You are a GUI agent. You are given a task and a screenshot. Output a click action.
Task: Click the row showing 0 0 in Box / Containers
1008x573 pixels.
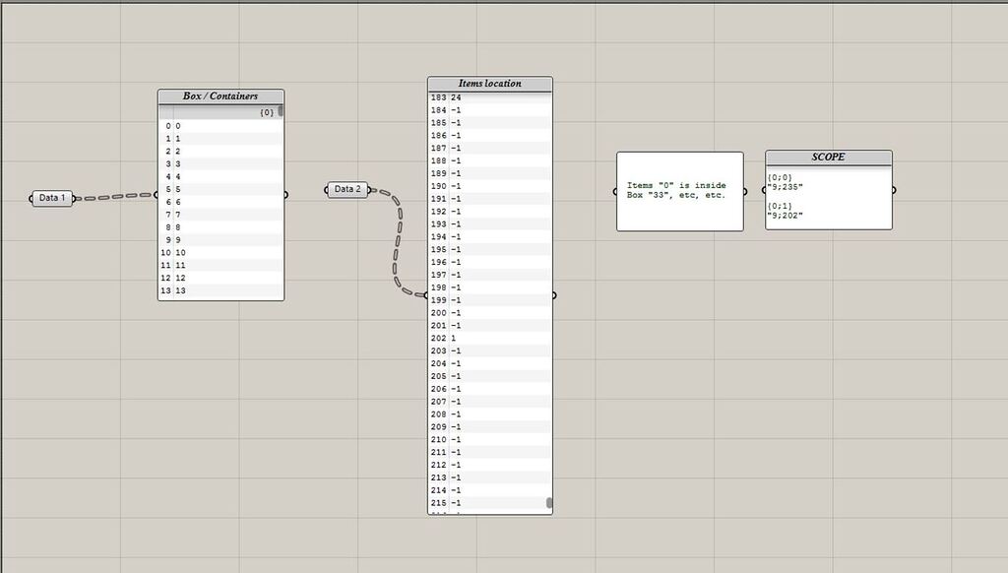pos(217,126)
